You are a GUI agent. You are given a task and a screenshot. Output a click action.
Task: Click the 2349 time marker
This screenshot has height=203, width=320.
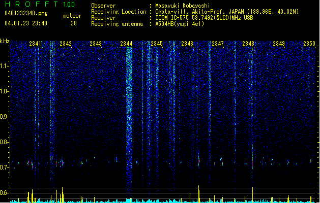tap(279, 44)
